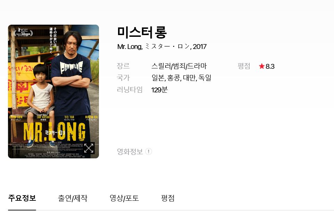Image resolution: width=334 pixels, height=224 pixels.
Task: Click the Berlin festival laurel on poster
Action: click(x=23, y=32)
